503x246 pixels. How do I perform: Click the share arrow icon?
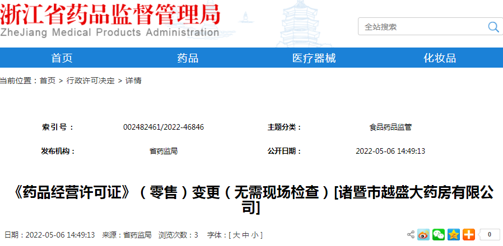point(411,234)
